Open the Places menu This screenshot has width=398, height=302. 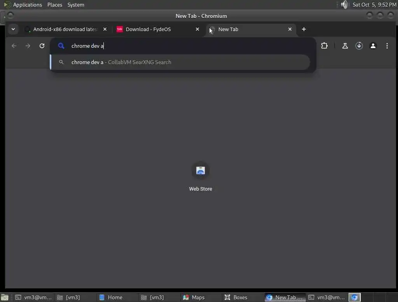pos(54,5)
